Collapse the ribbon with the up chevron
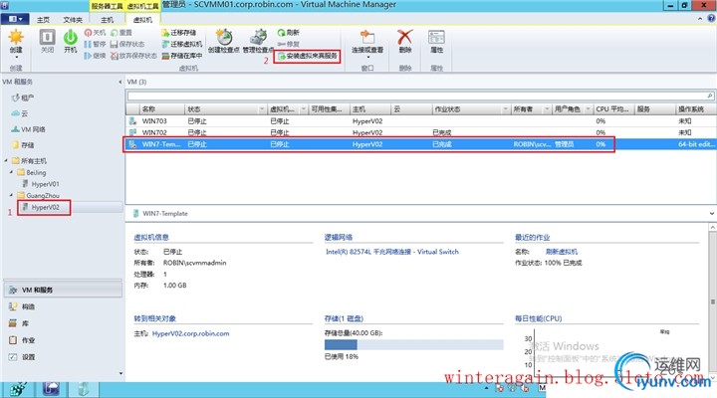Screen dimensions: 717x398 [x=700, y=19]
